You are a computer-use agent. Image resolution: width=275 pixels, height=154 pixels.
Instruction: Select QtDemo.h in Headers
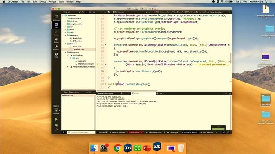[77, 41]
